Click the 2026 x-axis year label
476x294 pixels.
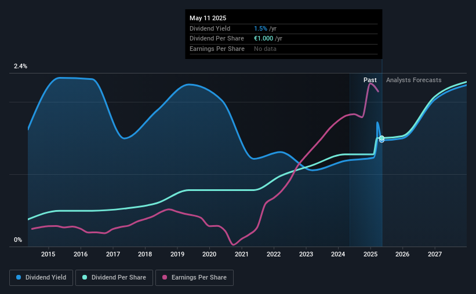[x=402, y=254]
